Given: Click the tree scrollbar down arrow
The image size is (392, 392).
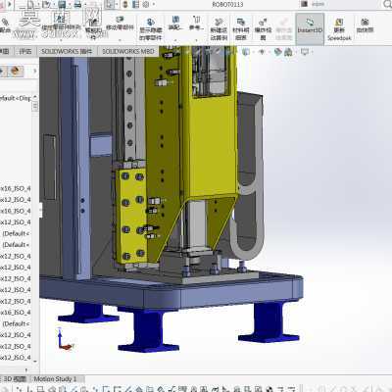Looking at the screenshot, I should 35,361.
